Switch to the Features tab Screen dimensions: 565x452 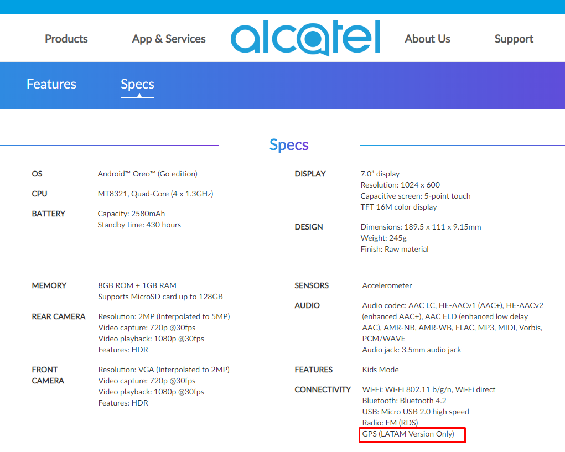(x=51, y=84)
